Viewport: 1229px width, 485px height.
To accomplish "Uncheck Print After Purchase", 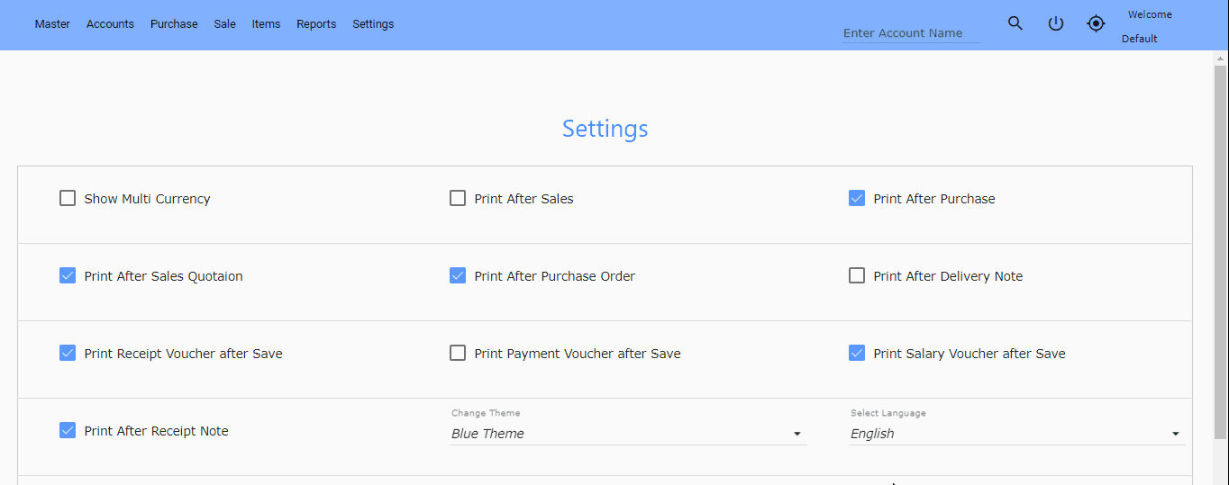I will pyautogui.click(x=857, y=199).
